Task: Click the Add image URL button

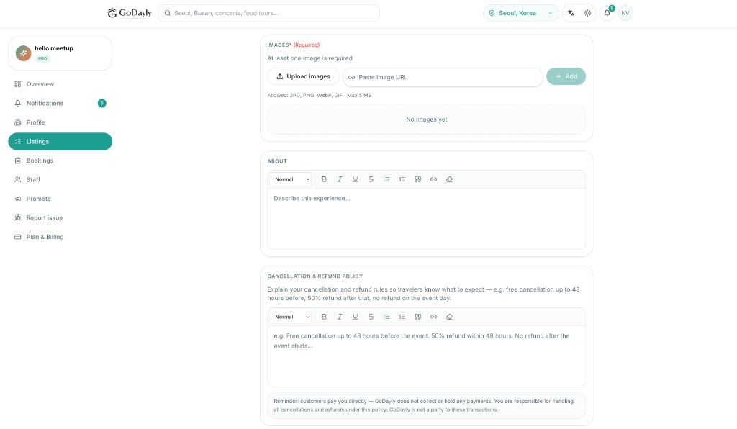Action: (x=566, y=76)
